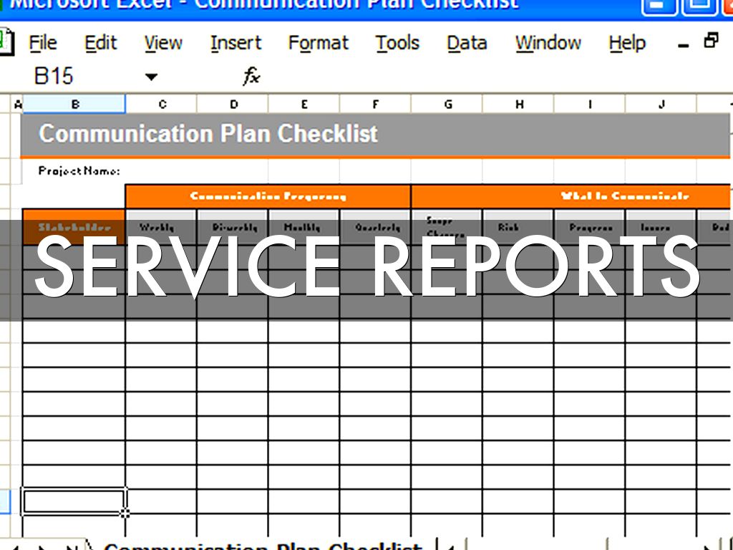The image size is (733, 550).
Task: Minimize the workbook via menu bar dash
Action: pyautogui.click(x=684, y=44)
